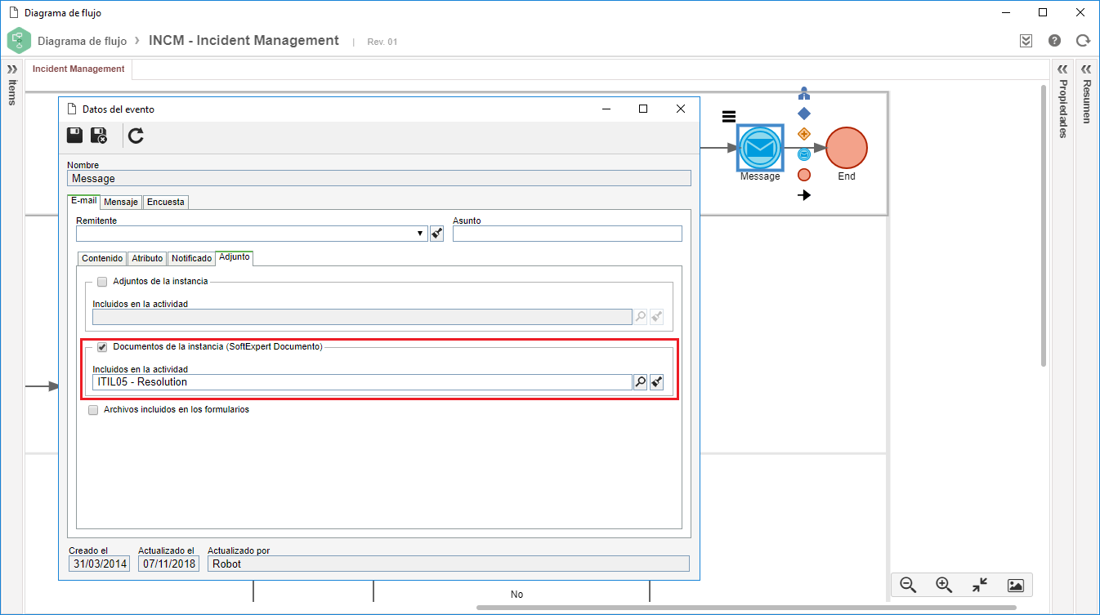1100x615 pixels.
Task: Click the disabled magnifier for instance attachments
Action: [x=640, y=317]
